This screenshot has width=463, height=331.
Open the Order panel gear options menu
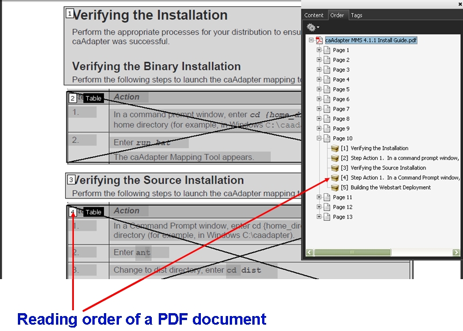[x=313, y=28]
